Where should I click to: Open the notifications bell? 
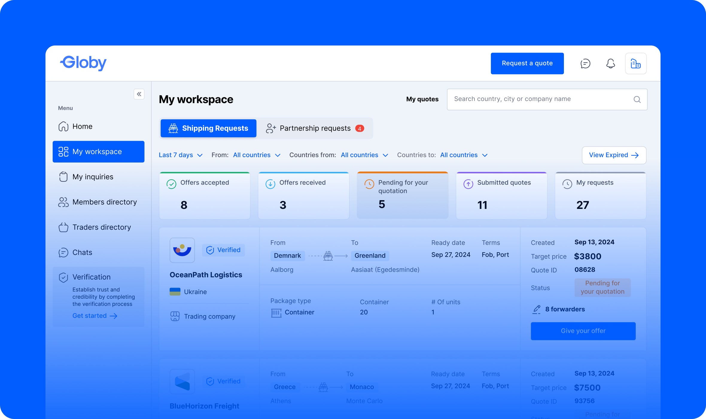[x=611, y=63]
